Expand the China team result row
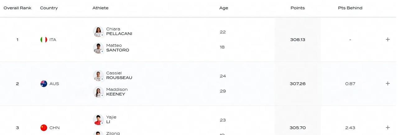398x135 pixels. coord(388,128)
